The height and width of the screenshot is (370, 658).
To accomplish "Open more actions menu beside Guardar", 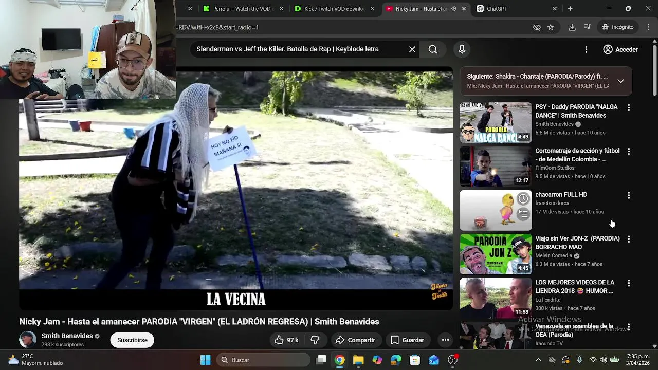I will (445, 340).
